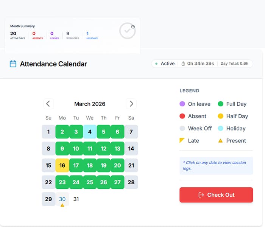Select March 12 on the calendar
The image size is (265, 227).
104,148
